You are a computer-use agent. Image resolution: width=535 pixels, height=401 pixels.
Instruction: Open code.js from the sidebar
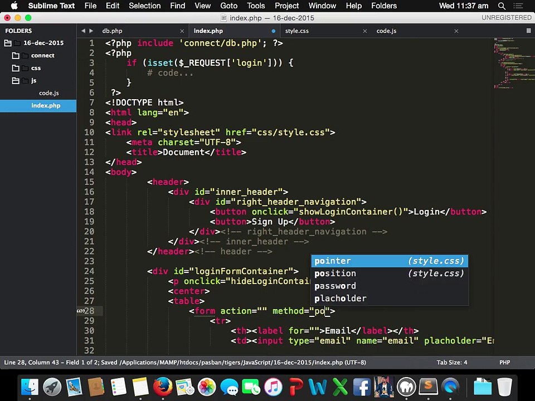click(48, 93)
